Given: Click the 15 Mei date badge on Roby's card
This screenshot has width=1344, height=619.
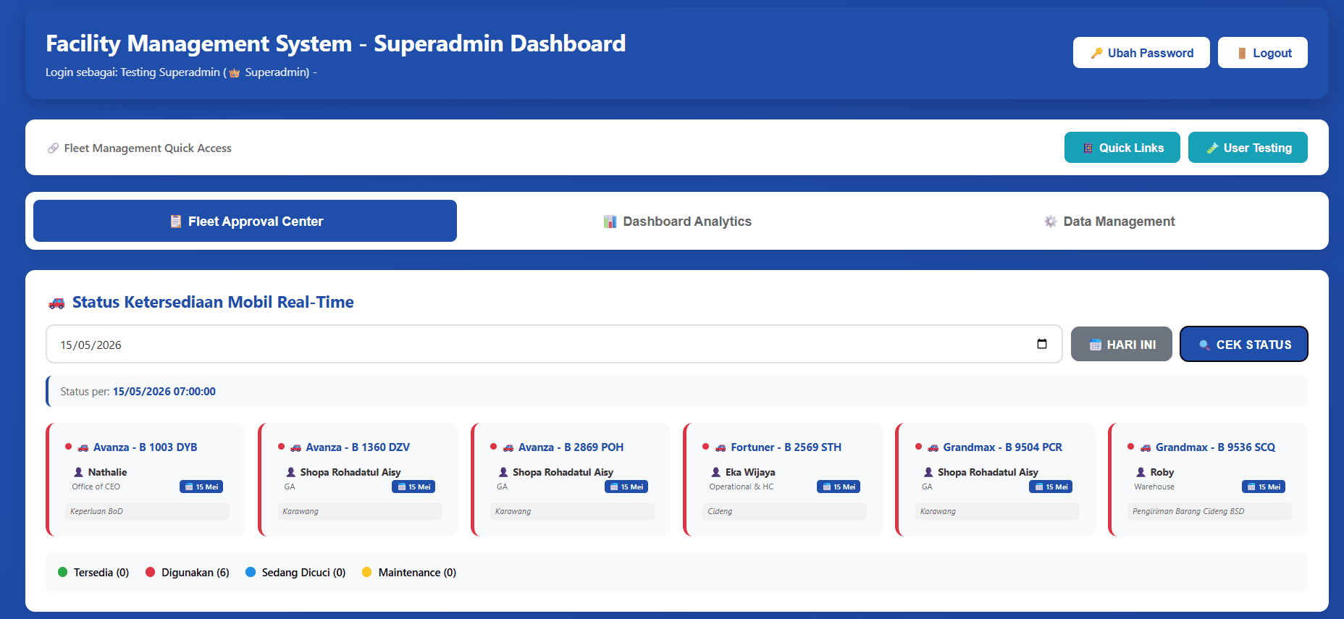Looking at the screenshot, I should (x=1264, y=487).
